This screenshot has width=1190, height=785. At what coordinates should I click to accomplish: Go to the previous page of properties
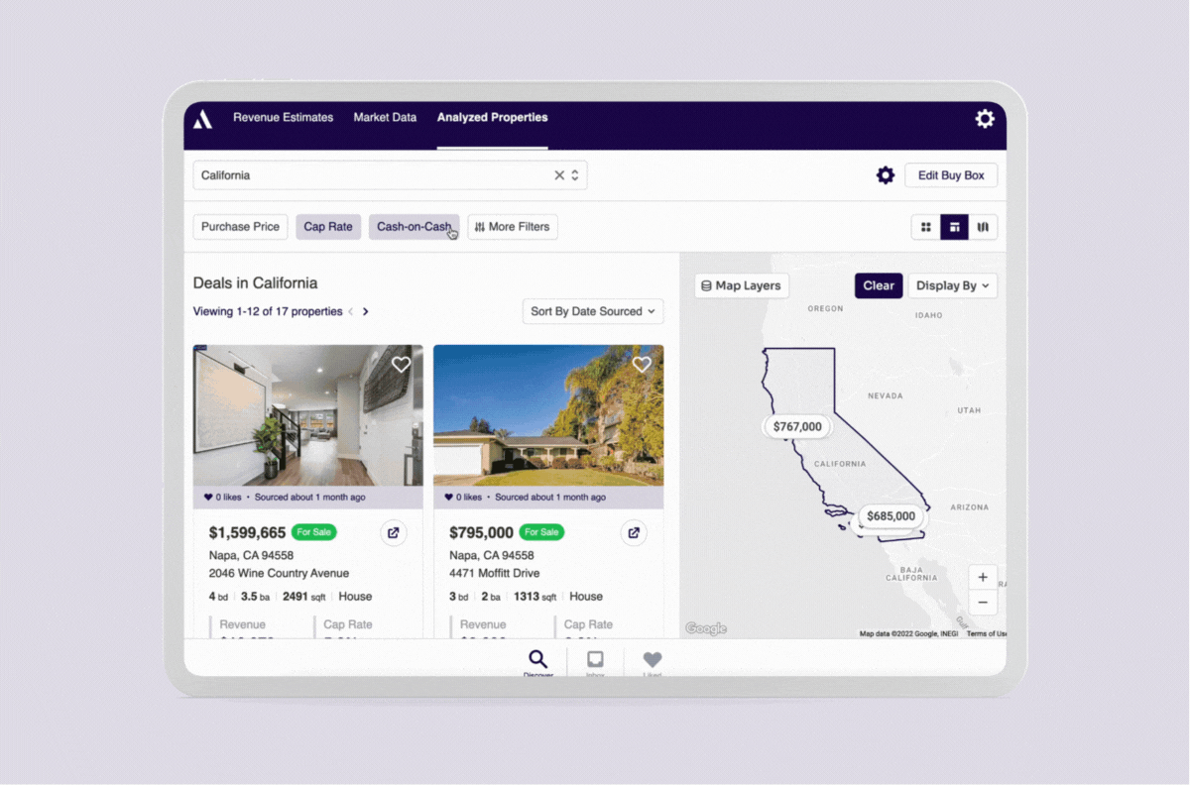point(350,311)
